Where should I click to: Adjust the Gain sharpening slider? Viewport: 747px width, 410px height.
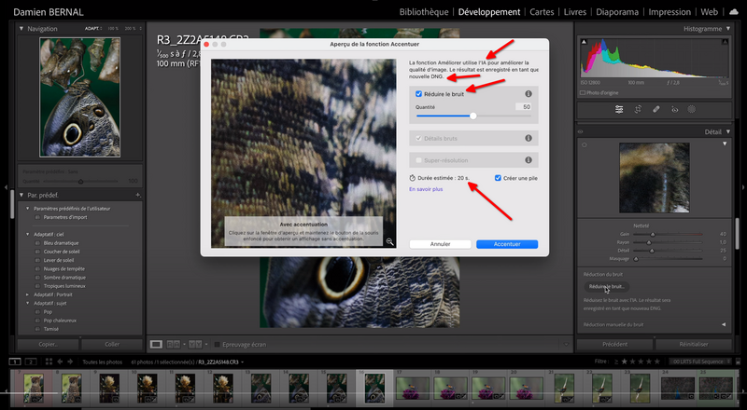click(x=653, y=235)
